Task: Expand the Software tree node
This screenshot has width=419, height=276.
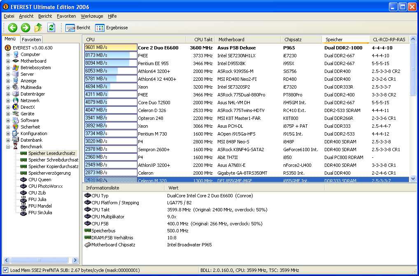Action: pyautogui.click(x=8, y=120)
